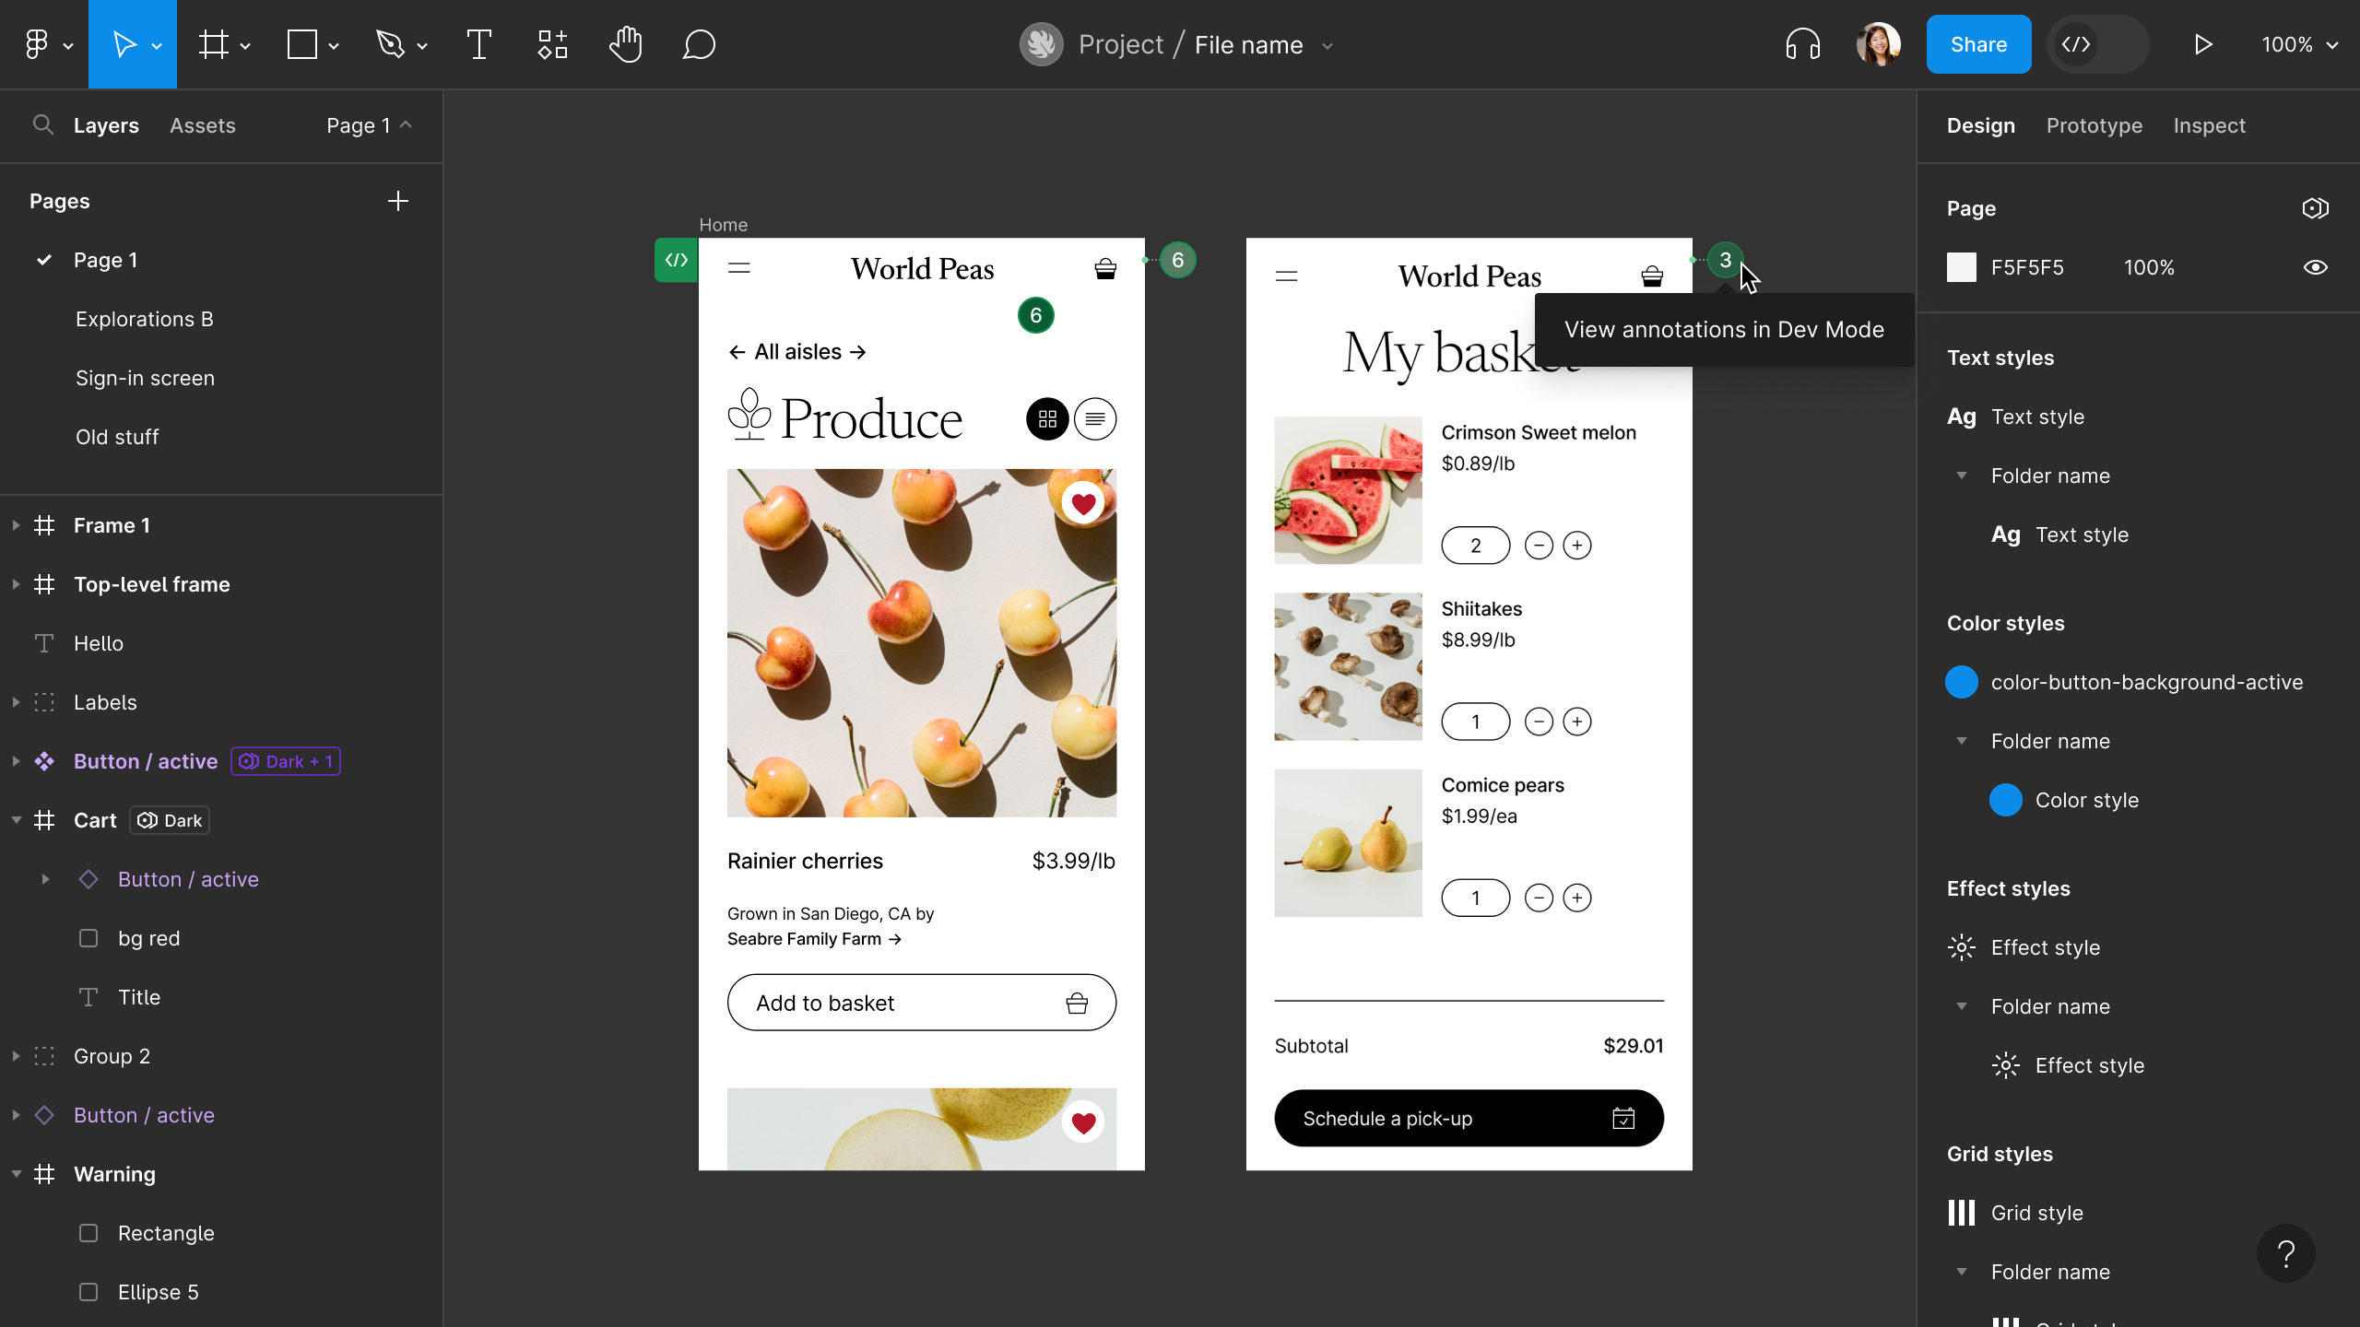Expand the Folder name under Text styles
Screen dimensions: 2360x1327
pyautogui.click(x=1961, y=475)
